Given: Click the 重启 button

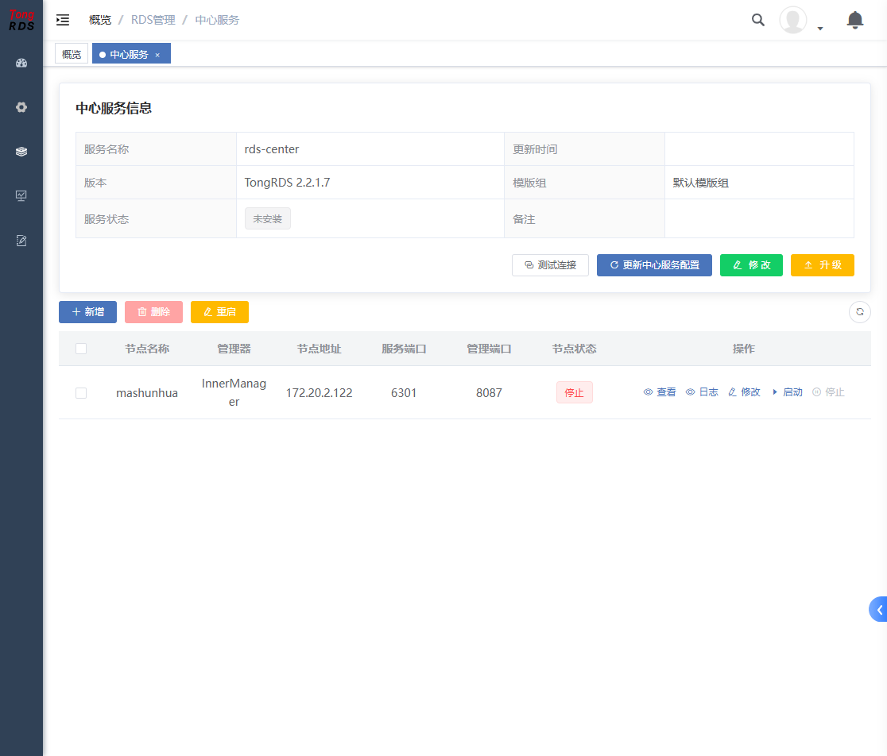Looking at the screenshot, I should click(x=219, y=312).
